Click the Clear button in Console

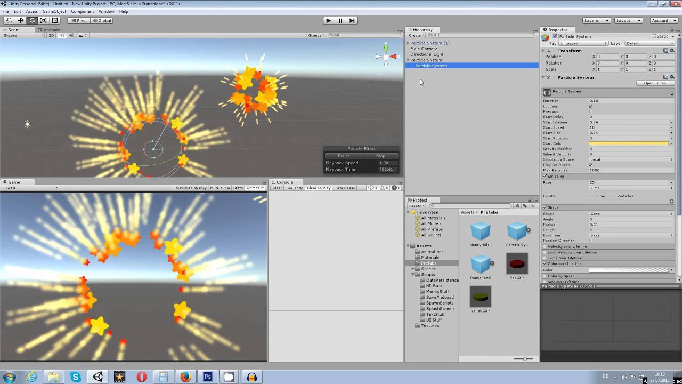tap(277, 188)
